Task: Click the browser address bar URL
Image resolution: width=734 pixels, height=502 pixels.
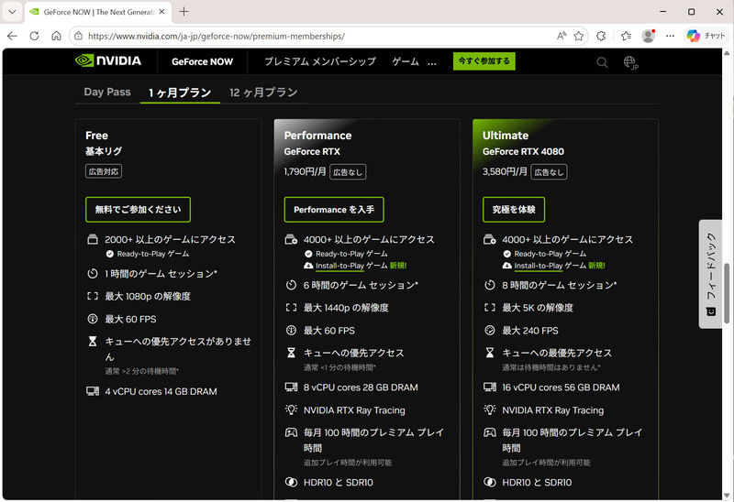Action: 217,36
